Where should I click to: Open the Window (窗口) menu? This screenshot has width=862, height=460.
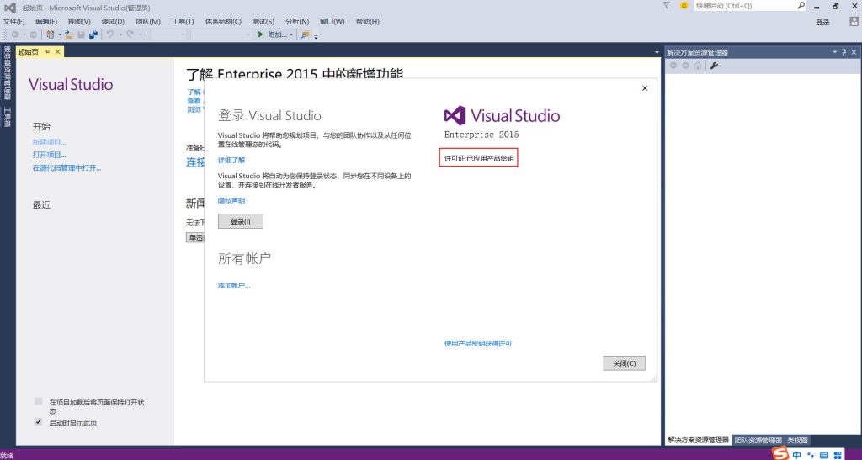[332, 21]
